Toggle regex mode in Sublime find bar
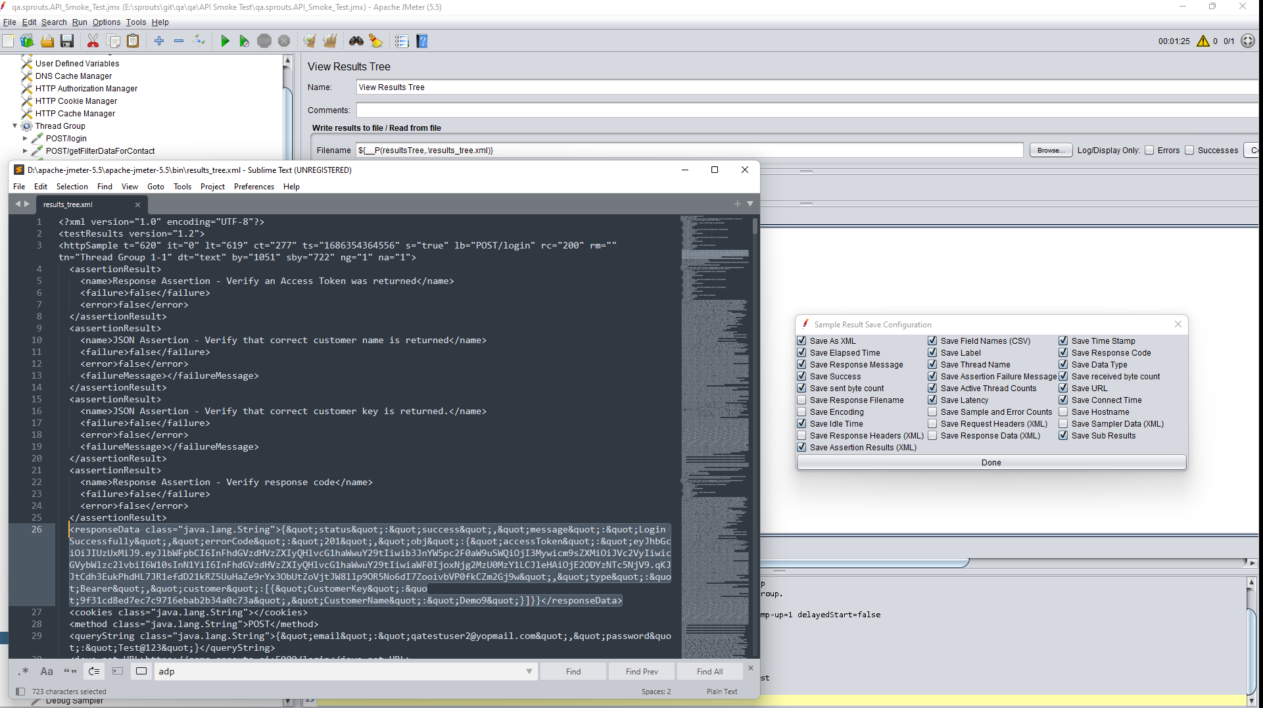1263x708 pixels. 24,671
